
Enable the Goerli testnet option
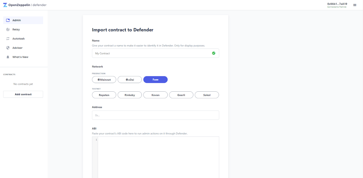181,95
